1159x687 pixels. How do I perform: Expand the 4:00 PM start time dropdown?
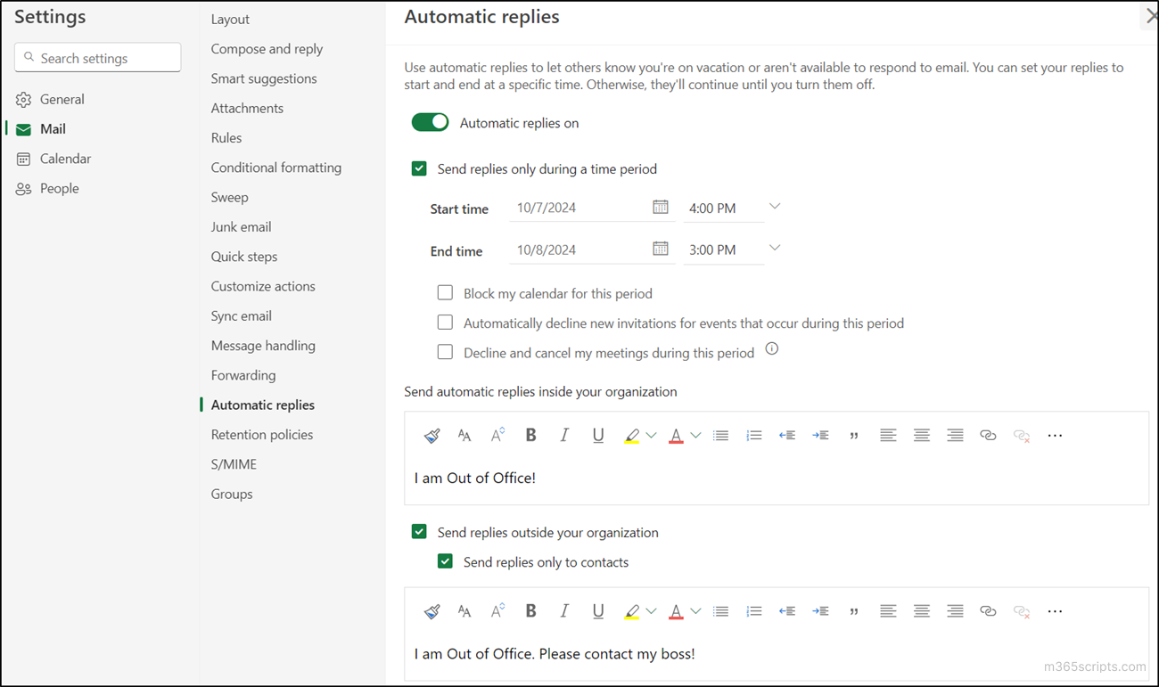[775, 207]
